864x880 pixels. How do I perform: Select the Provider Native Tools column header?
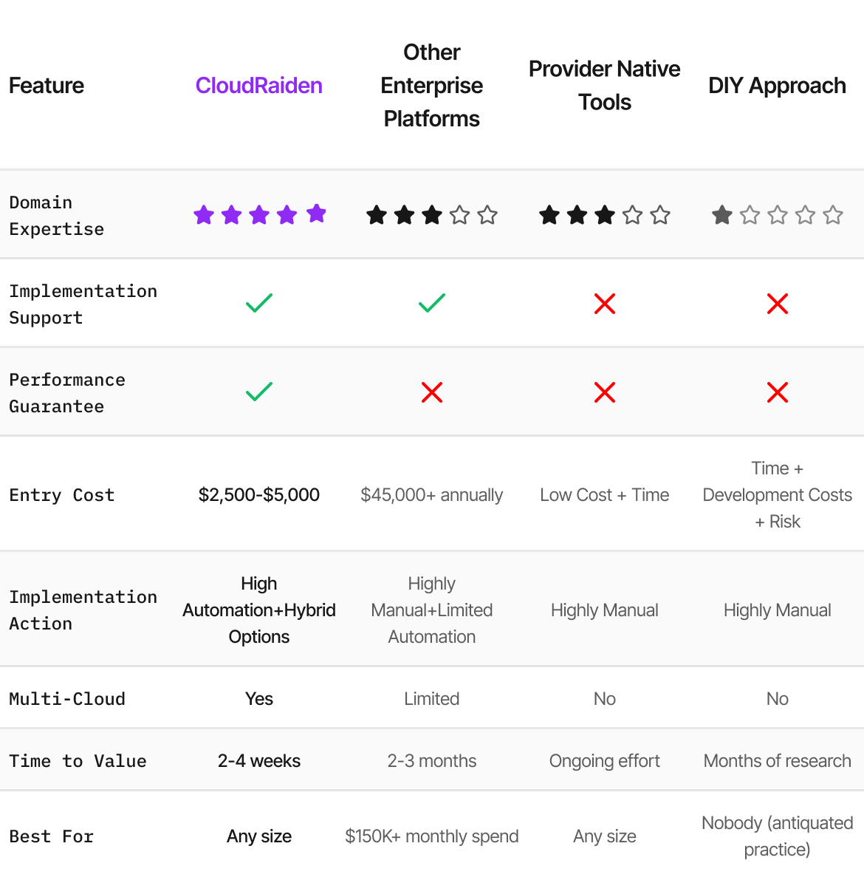click(605, 86)
